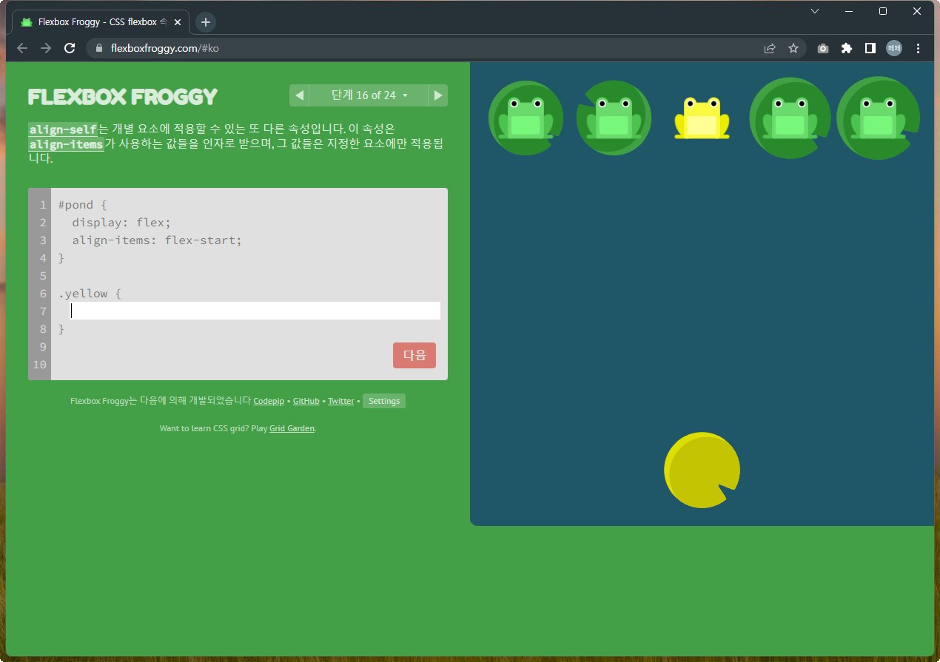940x662 pixels.
Task: Click the Flexbox Froggy logo title
Action: coord(123,97)
